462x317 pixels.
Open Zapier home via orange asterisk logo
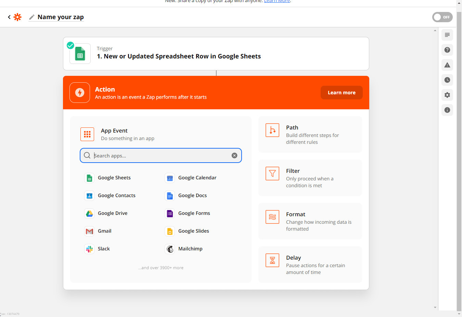click(x=17, y=17)
